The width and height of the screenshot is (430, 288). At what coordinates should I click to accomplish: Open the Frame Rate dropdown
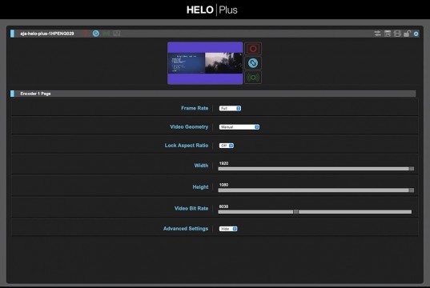coord(230,108)
